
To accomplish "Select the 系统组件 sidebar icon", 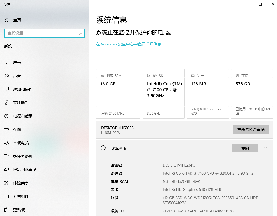I will 6,196.
